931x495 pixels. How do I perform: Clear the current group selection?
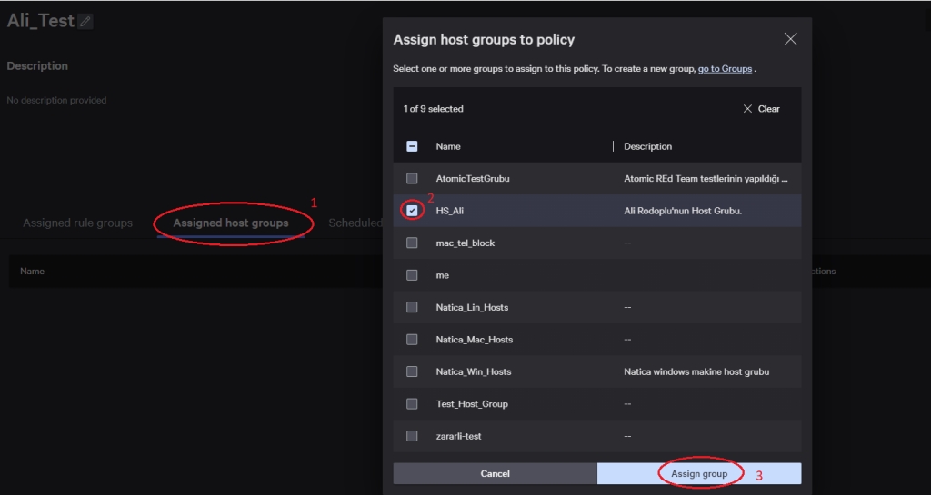(x=761, y=109)
